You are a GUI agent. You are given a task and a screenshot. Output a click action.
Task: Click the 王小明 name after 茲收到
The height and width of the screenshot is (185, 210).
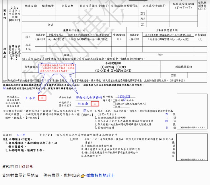[21, 135]
